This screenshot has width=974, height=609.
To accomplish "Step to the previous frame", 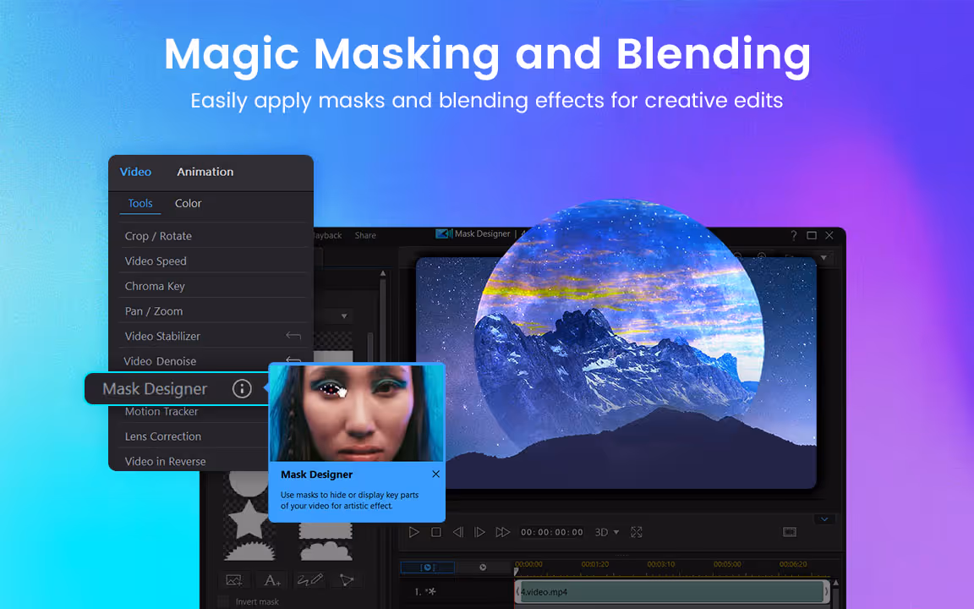I will pos(457,532).
